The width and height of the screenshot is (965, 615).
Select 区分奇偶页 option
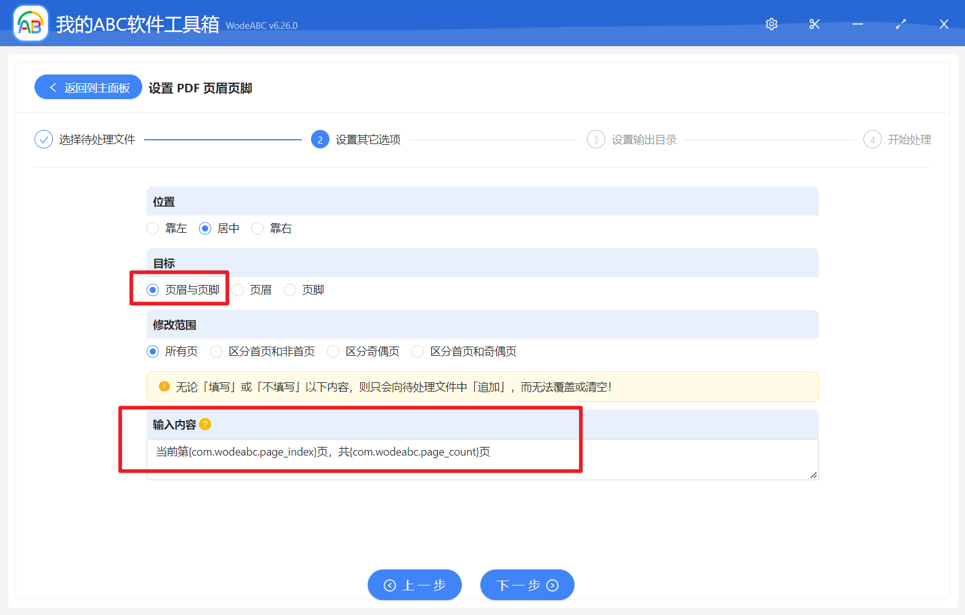[x=333, y=351]
